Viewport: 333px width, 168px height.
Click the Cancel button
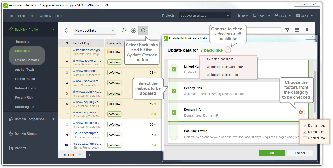coord(300,153)
